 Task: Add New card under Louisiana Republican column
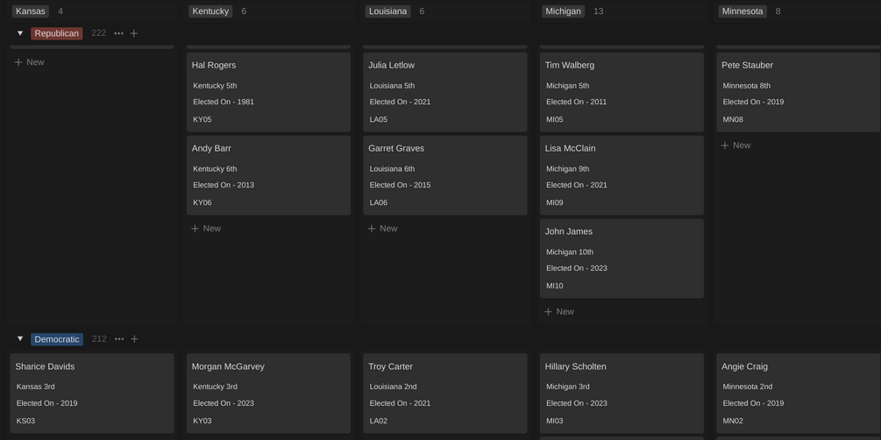click(x=383, y=229)
